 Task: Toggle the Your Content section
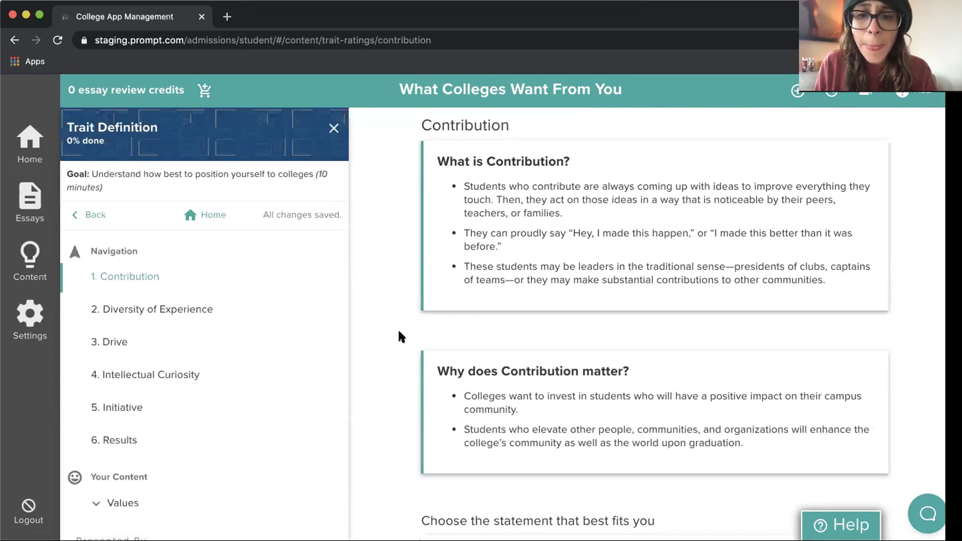pyautogui.click(x=119, y=477)
